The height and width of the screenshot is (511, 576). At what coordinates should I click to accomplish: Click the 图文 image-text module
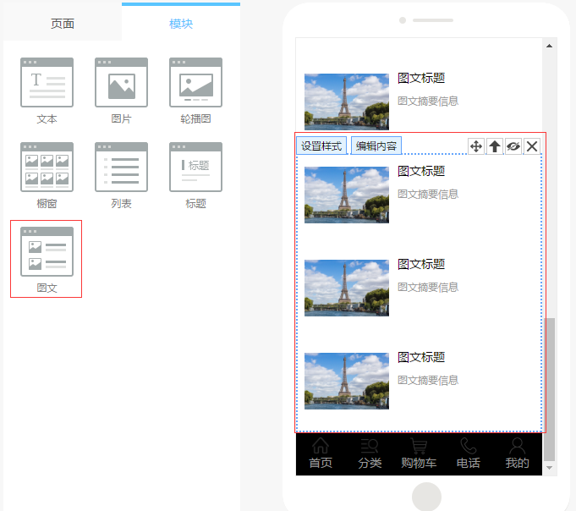(x=47, y=252)
